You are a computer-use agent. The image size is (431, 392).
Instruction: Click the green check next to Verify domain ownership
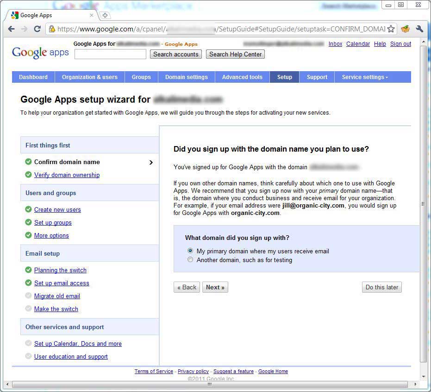pos(28,175)
